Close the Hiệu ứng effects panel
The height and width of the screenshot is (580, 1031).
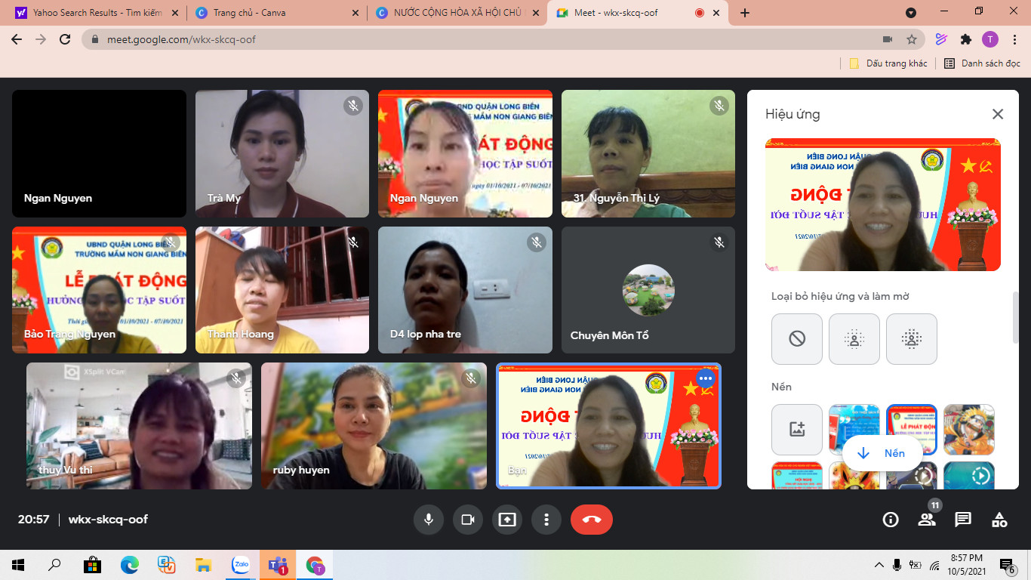(x=998, y=114)
